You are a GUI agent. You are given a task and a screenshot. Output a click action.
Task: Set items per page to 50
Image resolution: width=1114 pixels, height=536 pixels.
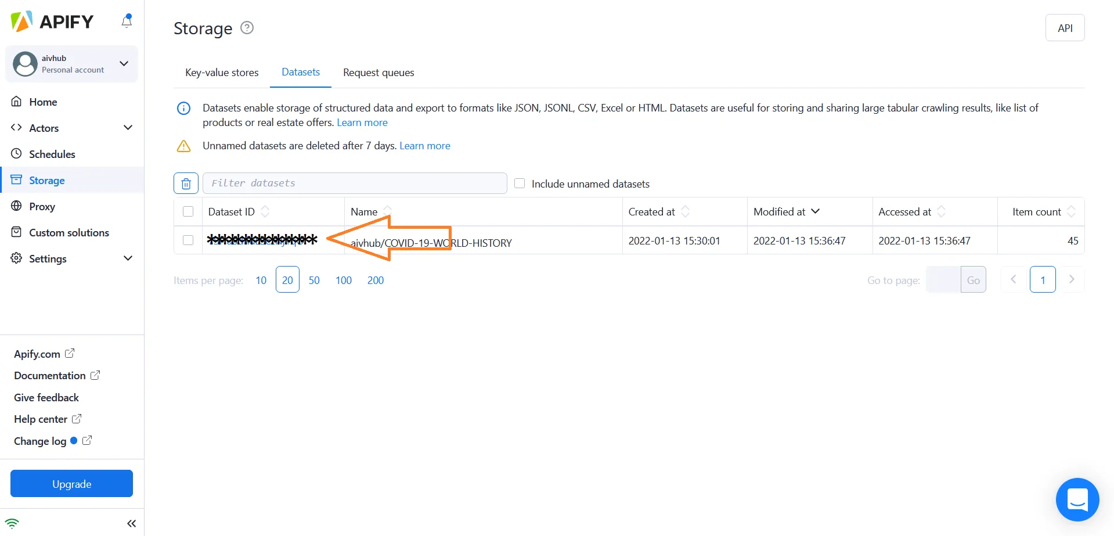(x=314, y=280)
